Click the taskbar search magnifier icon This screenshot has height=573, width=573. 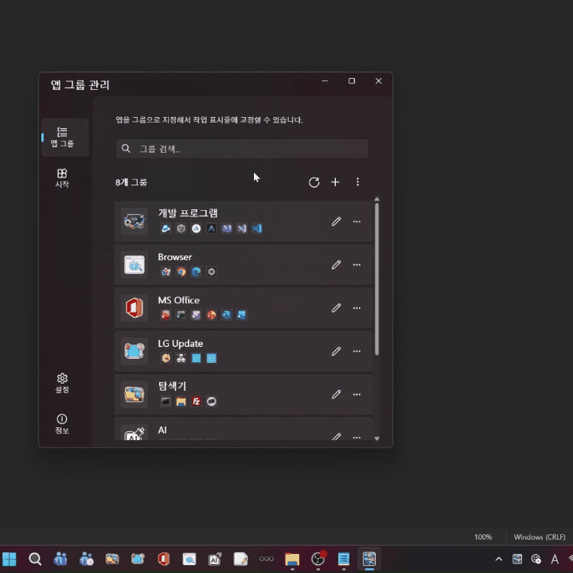pos(35,559)
